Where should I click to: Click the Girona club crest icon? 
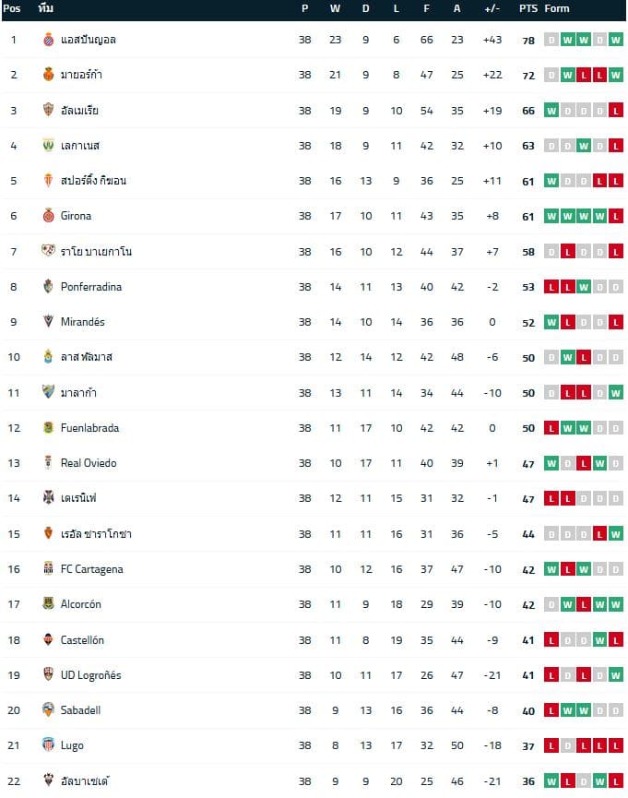[48, 216]
